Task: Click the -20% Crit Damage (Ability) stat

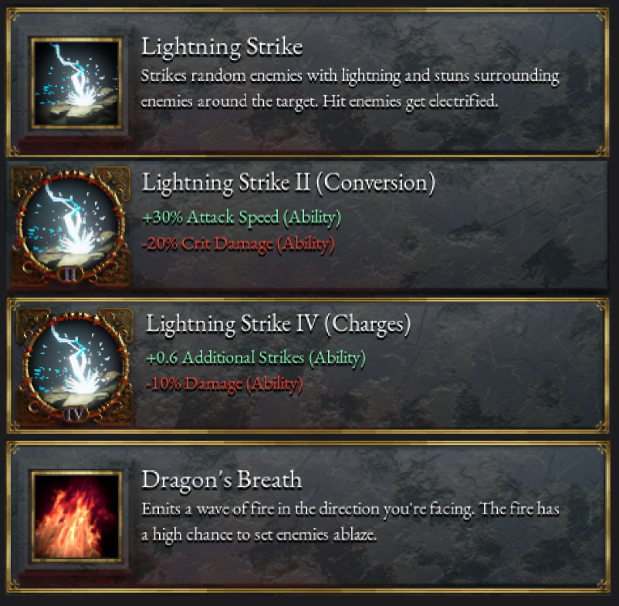Action: [238, 244]
